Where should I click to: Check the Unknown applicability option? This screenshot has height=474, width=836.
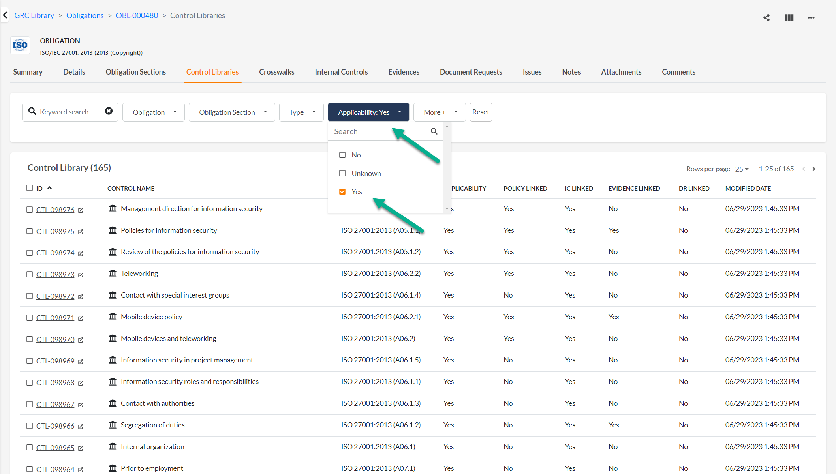click(x=342, y=174)
